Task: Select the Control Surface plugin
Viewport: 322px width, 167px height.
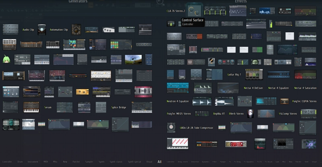Action: click(x=194, y=10)
